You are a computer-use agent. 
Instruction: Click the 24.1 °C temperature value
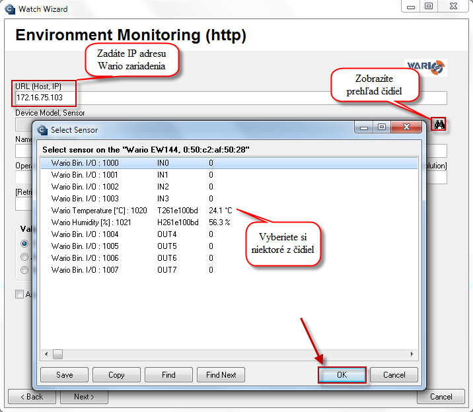coord(220,211)
